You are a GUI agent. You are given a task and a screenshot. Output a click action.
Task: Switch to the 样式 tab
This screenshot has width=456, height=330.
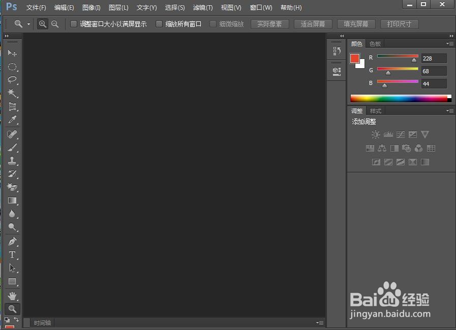[x=376, y=111]
